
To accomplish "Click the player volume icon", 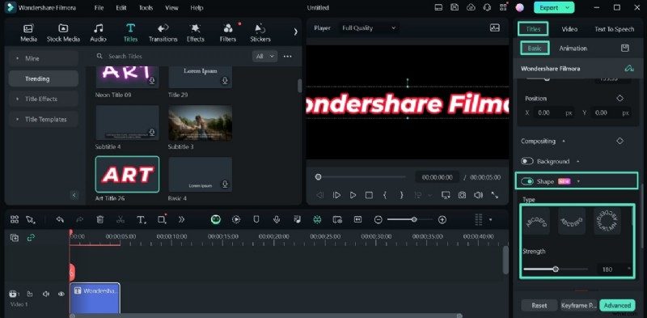I will pos(478,195).
